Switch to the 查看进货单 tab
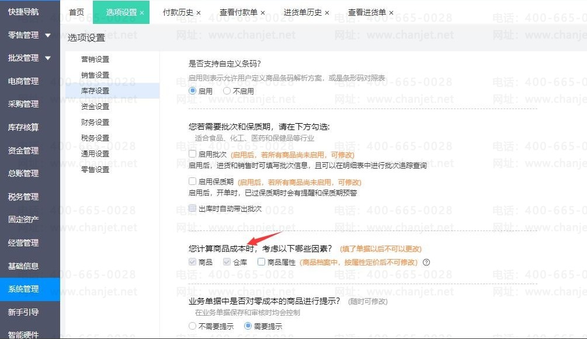This screenshot has height=339, width=587. (367, 12)
